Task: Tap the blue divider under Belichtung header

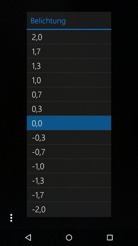Action: pyautogui.click(x=69, y=29)
